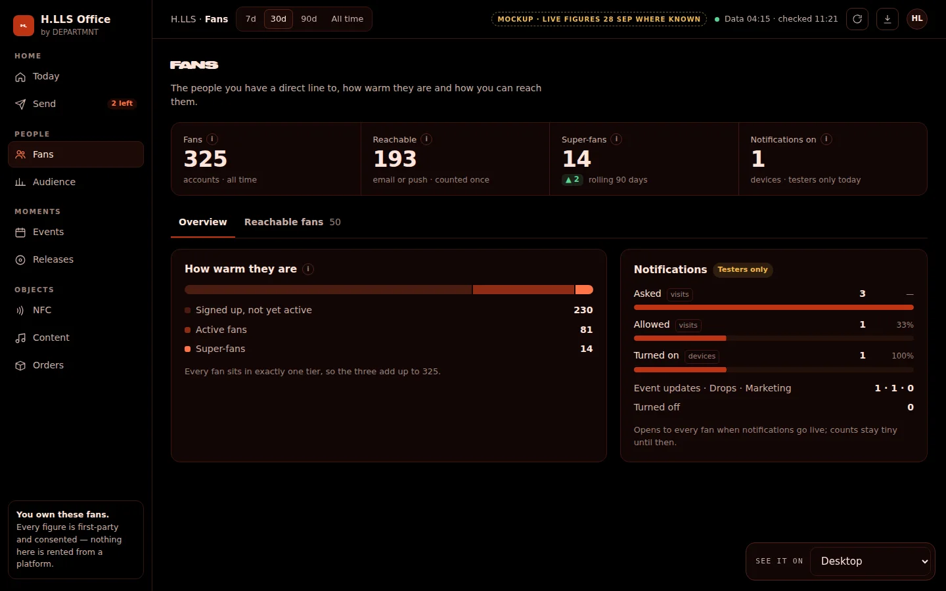
Task: Open the Fans page in sidebar
Action: tap(76, 154)
